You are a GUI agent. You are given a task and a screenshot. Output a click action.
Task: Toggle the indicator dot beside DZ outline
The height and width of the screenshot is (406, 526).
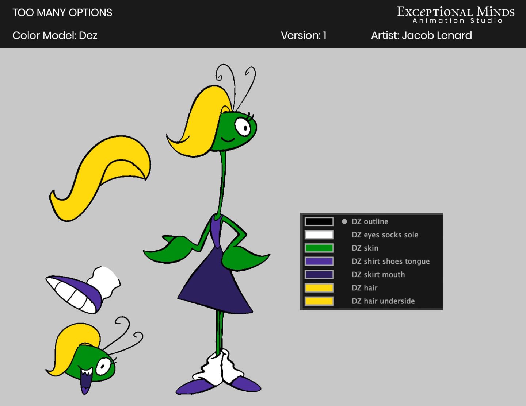coord(344,221)
